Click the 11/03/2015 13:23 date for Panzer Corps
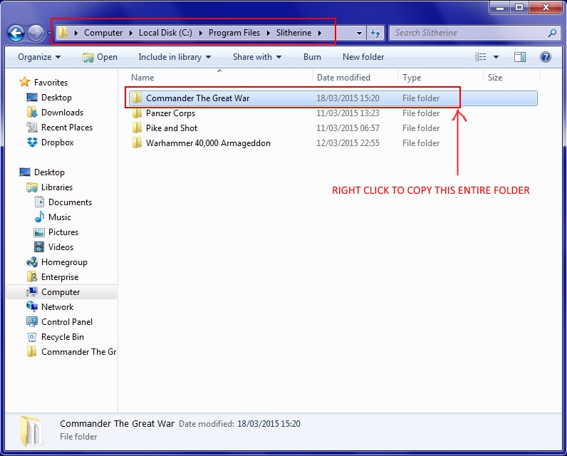 click(348, 113)
